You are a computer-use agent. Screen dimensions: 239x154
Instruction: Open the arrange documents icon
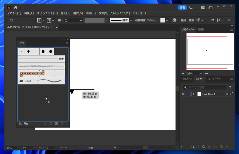[x=203, y=8]
